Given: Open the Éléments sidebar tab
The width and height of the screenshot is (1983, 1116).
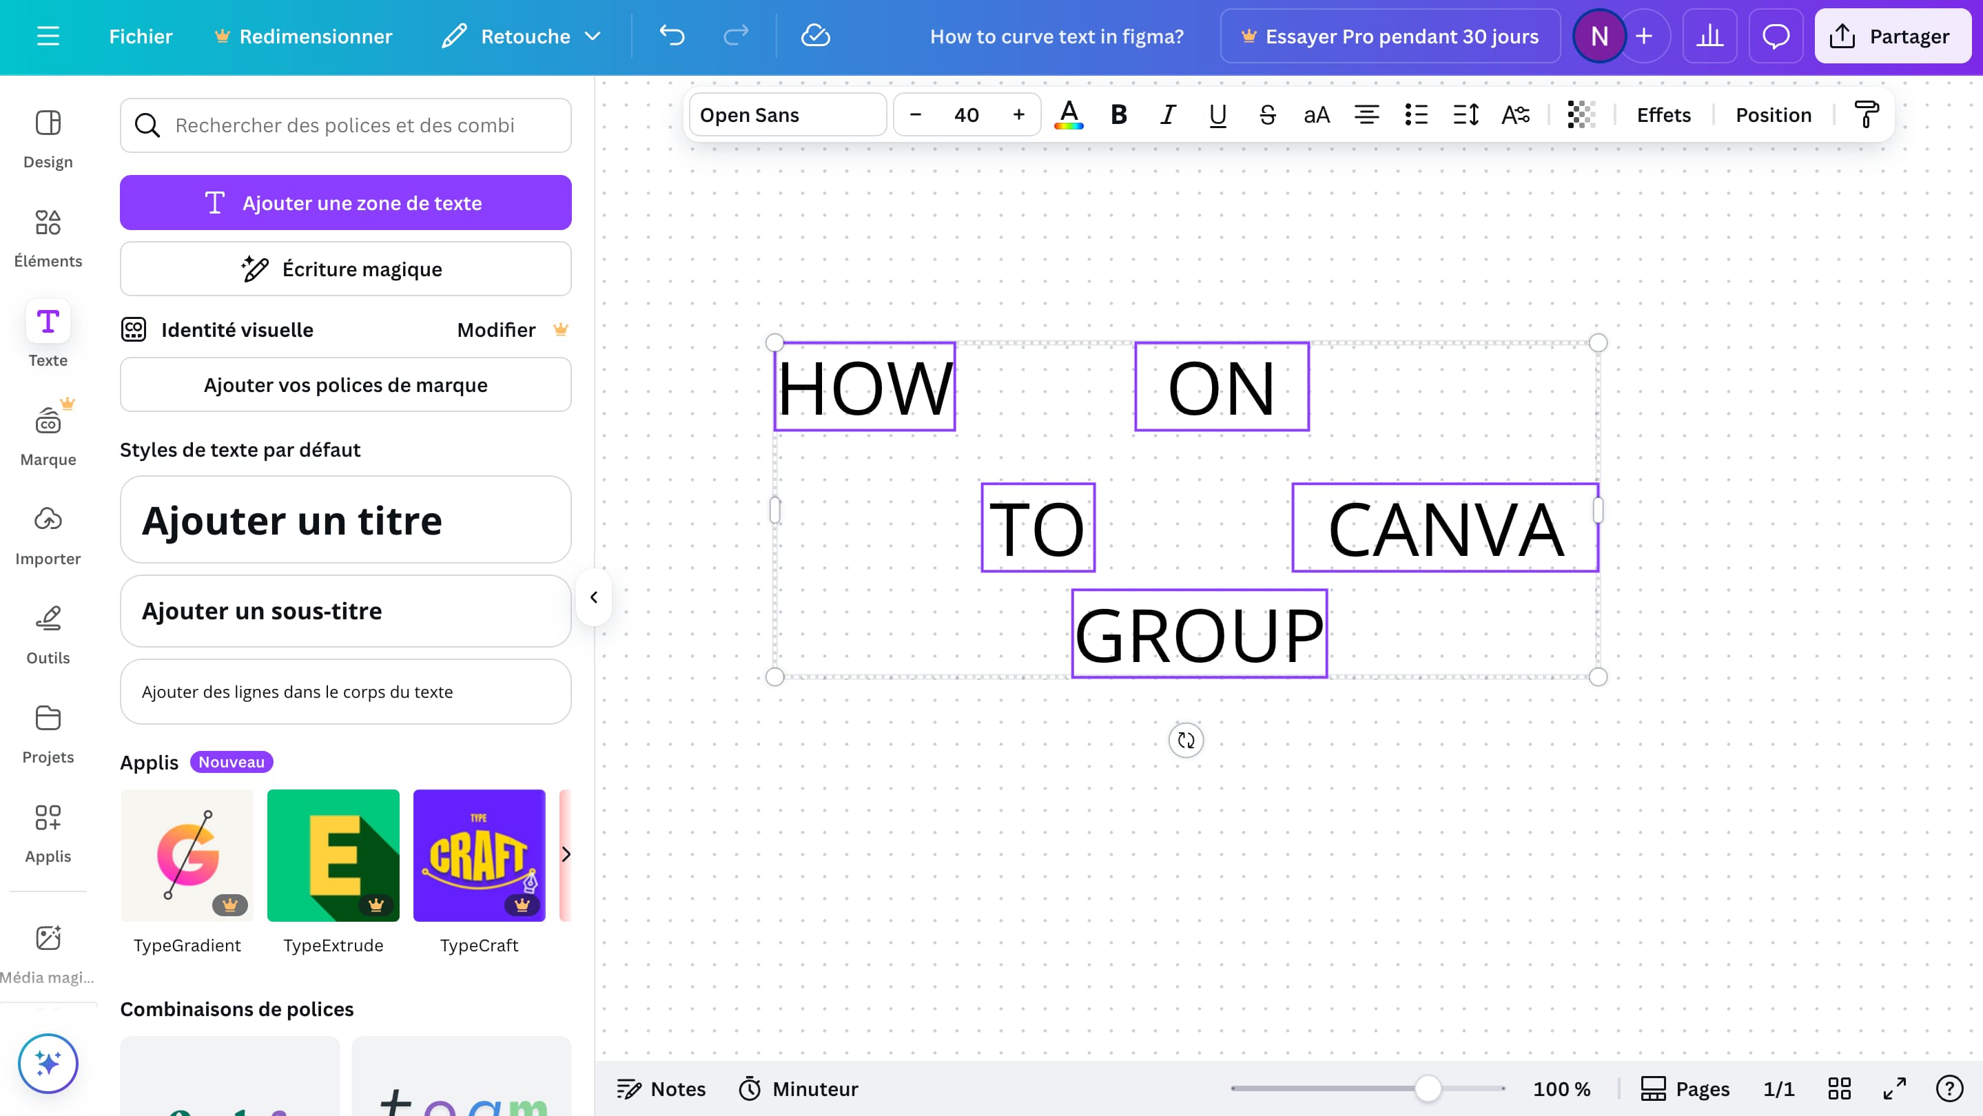Looking at the screenshot, I should pos(48,238).
